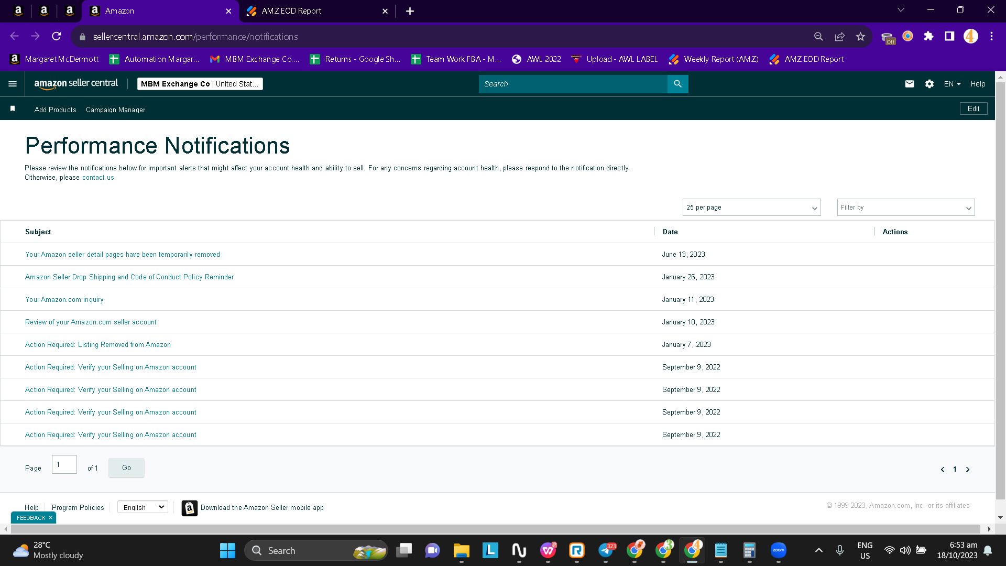The width and height of the screenshot is (1006, 566).
Task: Click the FEEDBACK button
Action: coord(30,518)
